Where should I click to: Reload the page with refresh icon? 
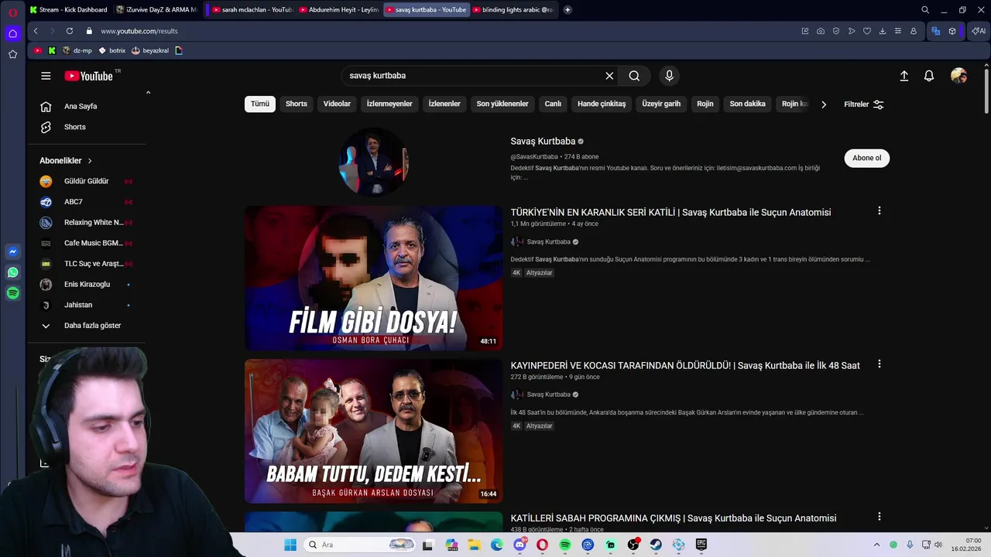[70, 31]
